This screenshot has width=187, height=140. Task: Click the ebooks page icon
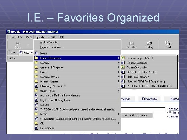(36, 105)
